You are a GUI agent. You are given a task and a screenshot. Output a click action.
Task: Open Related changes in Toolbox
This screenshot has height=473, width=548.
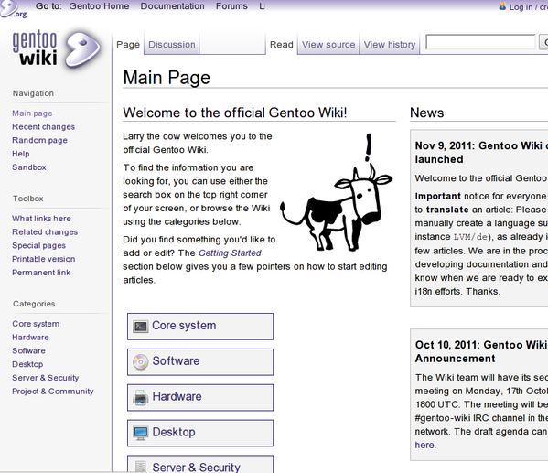click(45, 232)
